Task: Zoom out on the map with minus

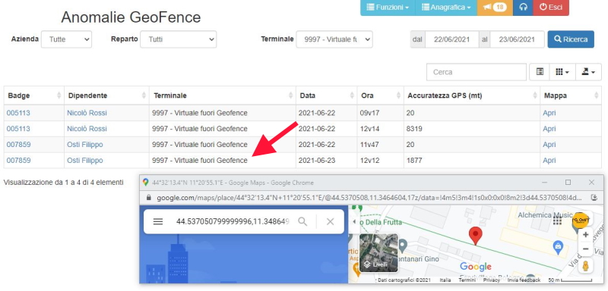Action: point(585,249)
